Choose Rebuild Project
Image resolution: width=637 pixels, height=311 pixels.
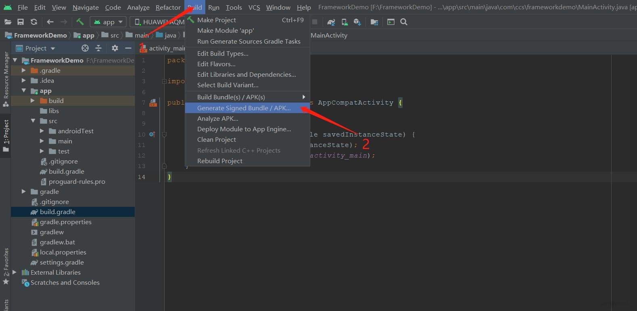[x=247, y=161]
